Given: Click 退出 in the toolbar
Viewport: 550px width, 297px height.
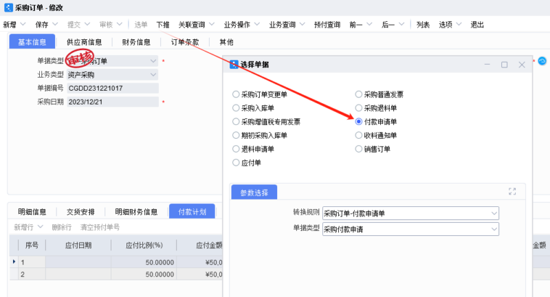Looking at the screenshot, I should coord(477,25).
